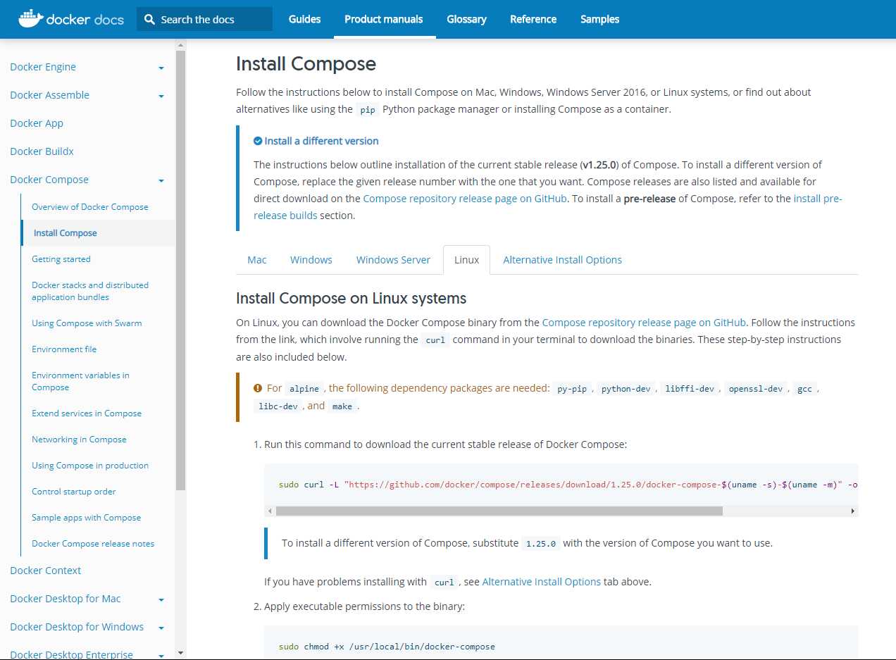Select the Linux tab
This screenshot has width=896, height=660.
466,260
